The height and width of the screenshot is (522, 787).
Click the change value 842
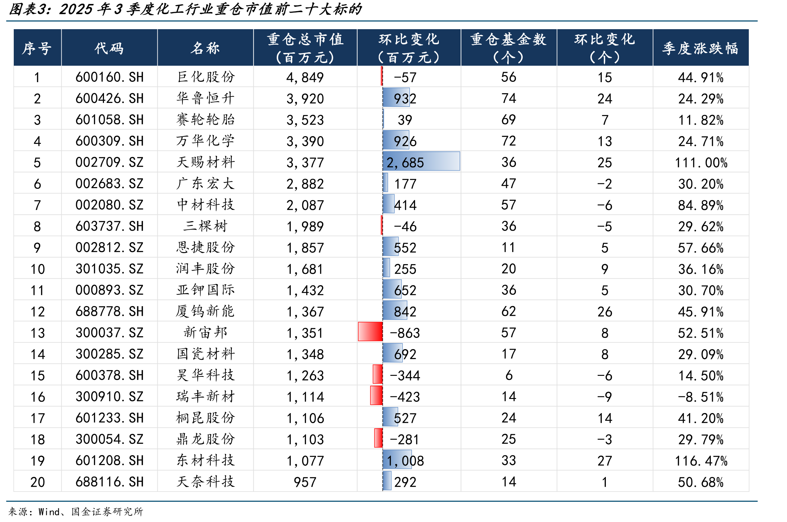[x=405, y=312]
